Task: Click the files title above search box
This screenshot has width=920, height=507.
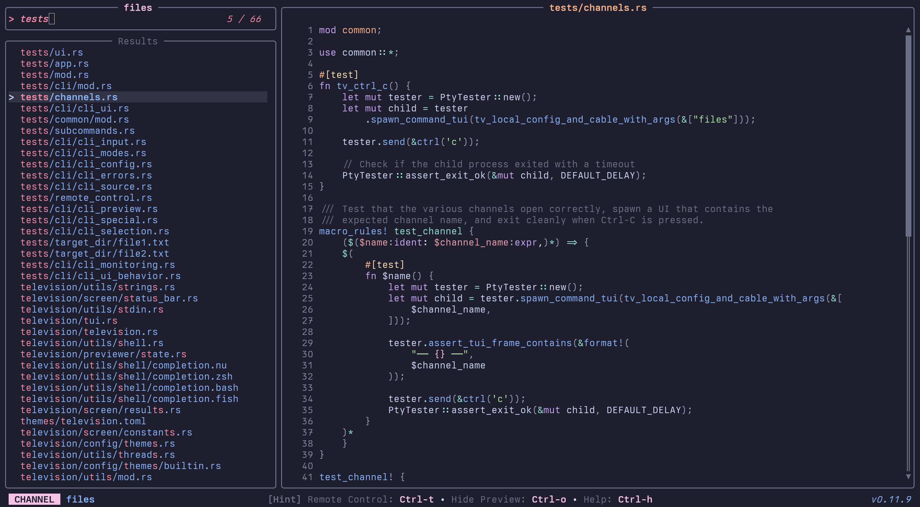Action: click(138, 8)
